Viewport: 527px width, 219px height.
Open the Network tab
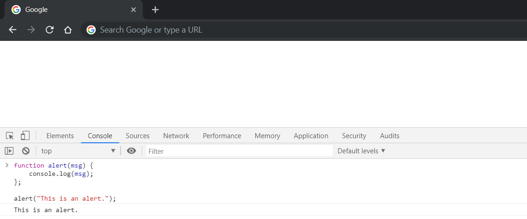point(176,136)
